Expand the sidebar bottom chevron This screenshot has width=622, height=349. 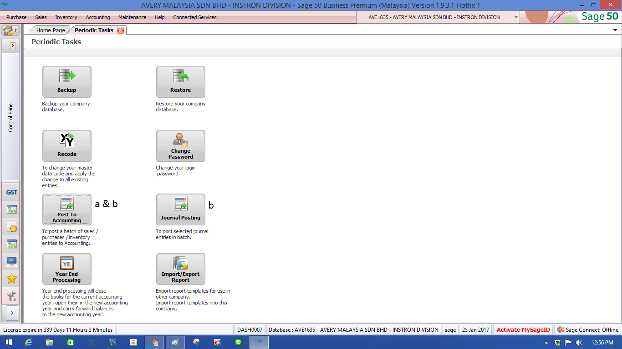click(12, 313)
